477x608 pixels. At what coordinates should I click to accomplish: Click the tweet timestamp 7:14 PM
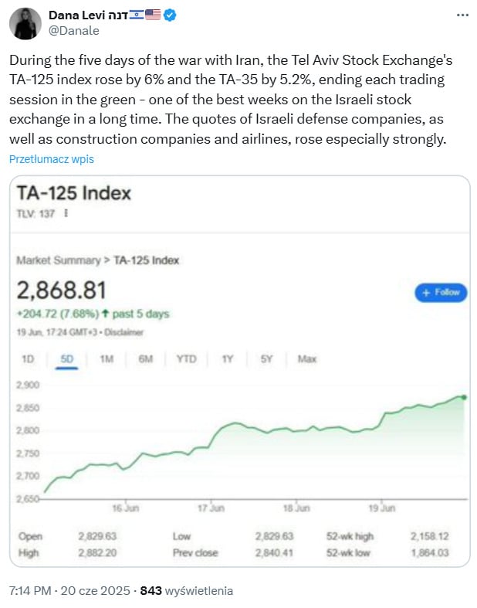coord(29,591)
